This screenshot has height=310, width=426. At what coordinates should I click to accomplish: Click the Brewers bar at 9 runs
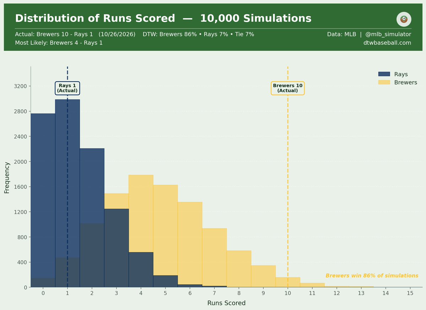click(x=263, y=276)
